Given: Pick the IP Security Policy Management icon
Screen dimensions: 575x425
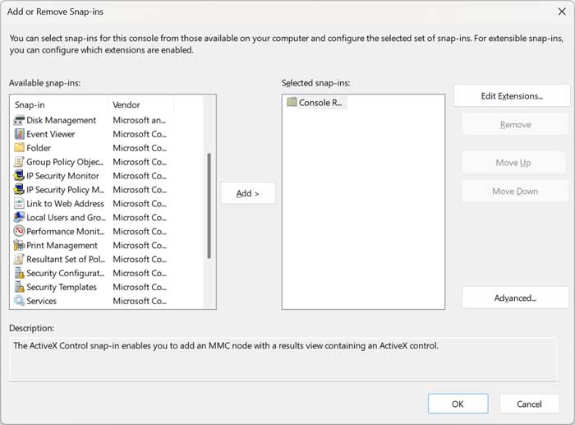Looking at the screenshot, I should tap(19, 190).
